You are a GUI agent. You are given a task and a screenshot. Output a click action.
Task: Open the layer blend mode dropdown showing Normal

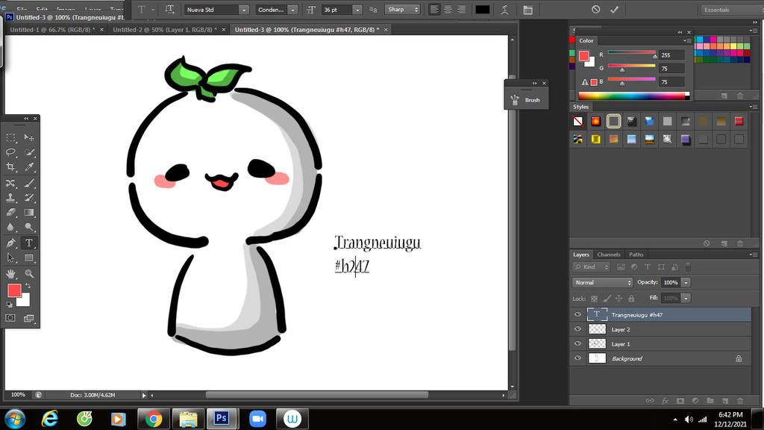(602, 283)
